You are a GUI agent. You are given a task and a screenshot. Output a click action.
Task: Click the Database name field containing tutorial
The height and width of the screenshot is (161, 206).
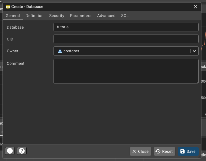click(126, 27)
